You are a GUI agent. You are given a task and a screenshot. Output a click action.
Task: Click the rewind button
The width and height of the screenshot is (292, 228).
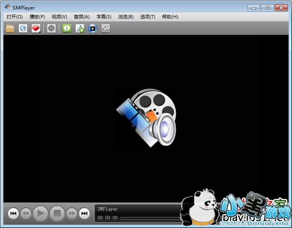pos(26,213)
